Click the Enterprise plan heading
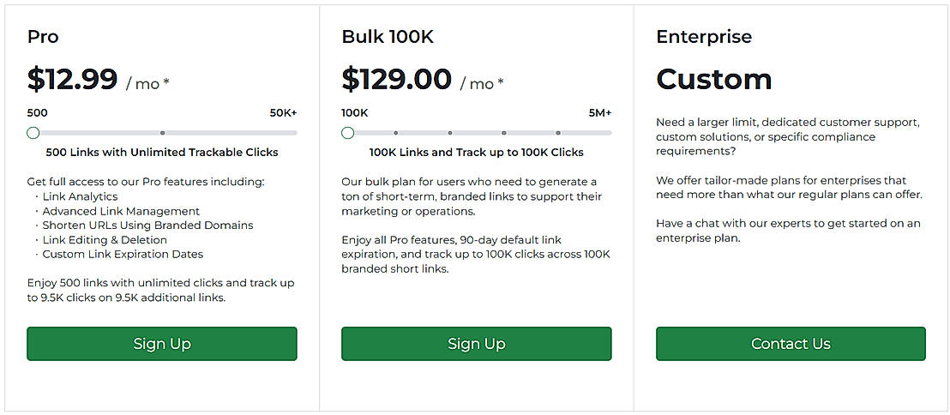950x415 pixels. click(704, 37)
